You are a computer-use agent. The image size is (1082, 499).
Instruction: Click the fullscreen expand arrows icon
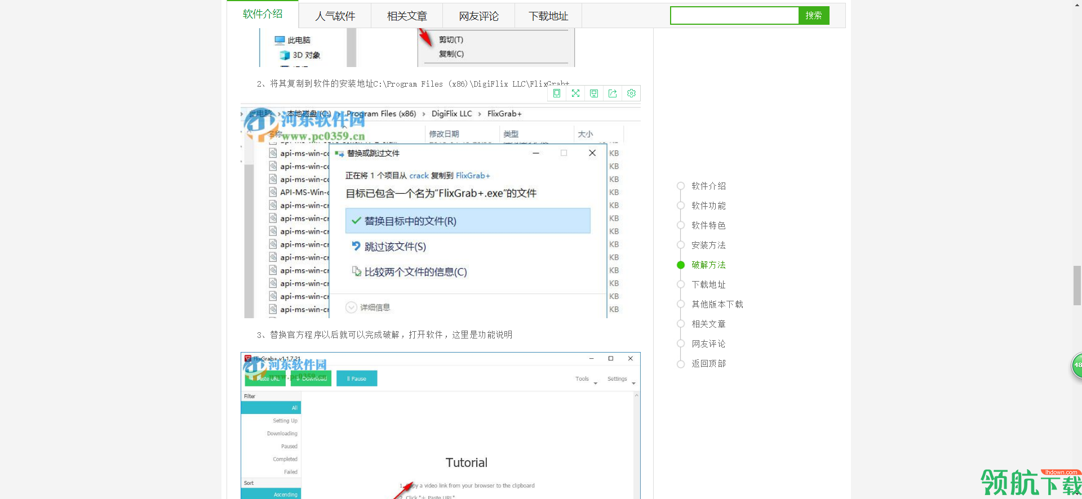575,93
